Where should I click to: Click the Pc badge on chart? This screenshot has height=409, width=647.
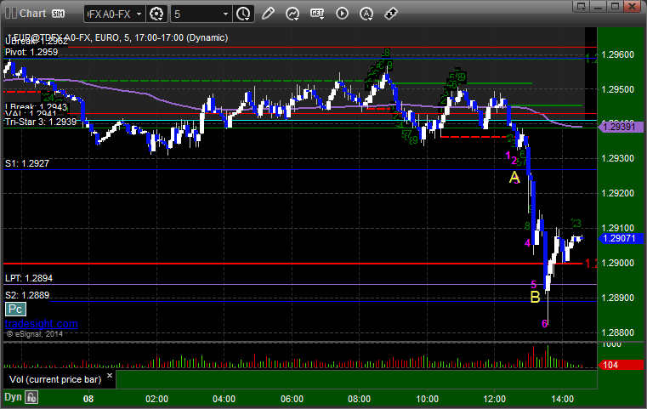pos(15,310)
